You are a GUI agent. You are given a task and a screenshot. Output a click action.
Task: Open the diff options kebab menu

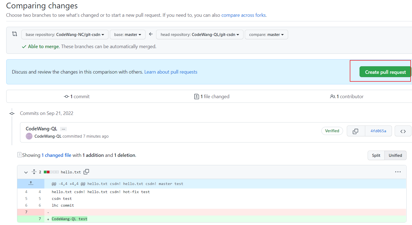click(398, 172)
